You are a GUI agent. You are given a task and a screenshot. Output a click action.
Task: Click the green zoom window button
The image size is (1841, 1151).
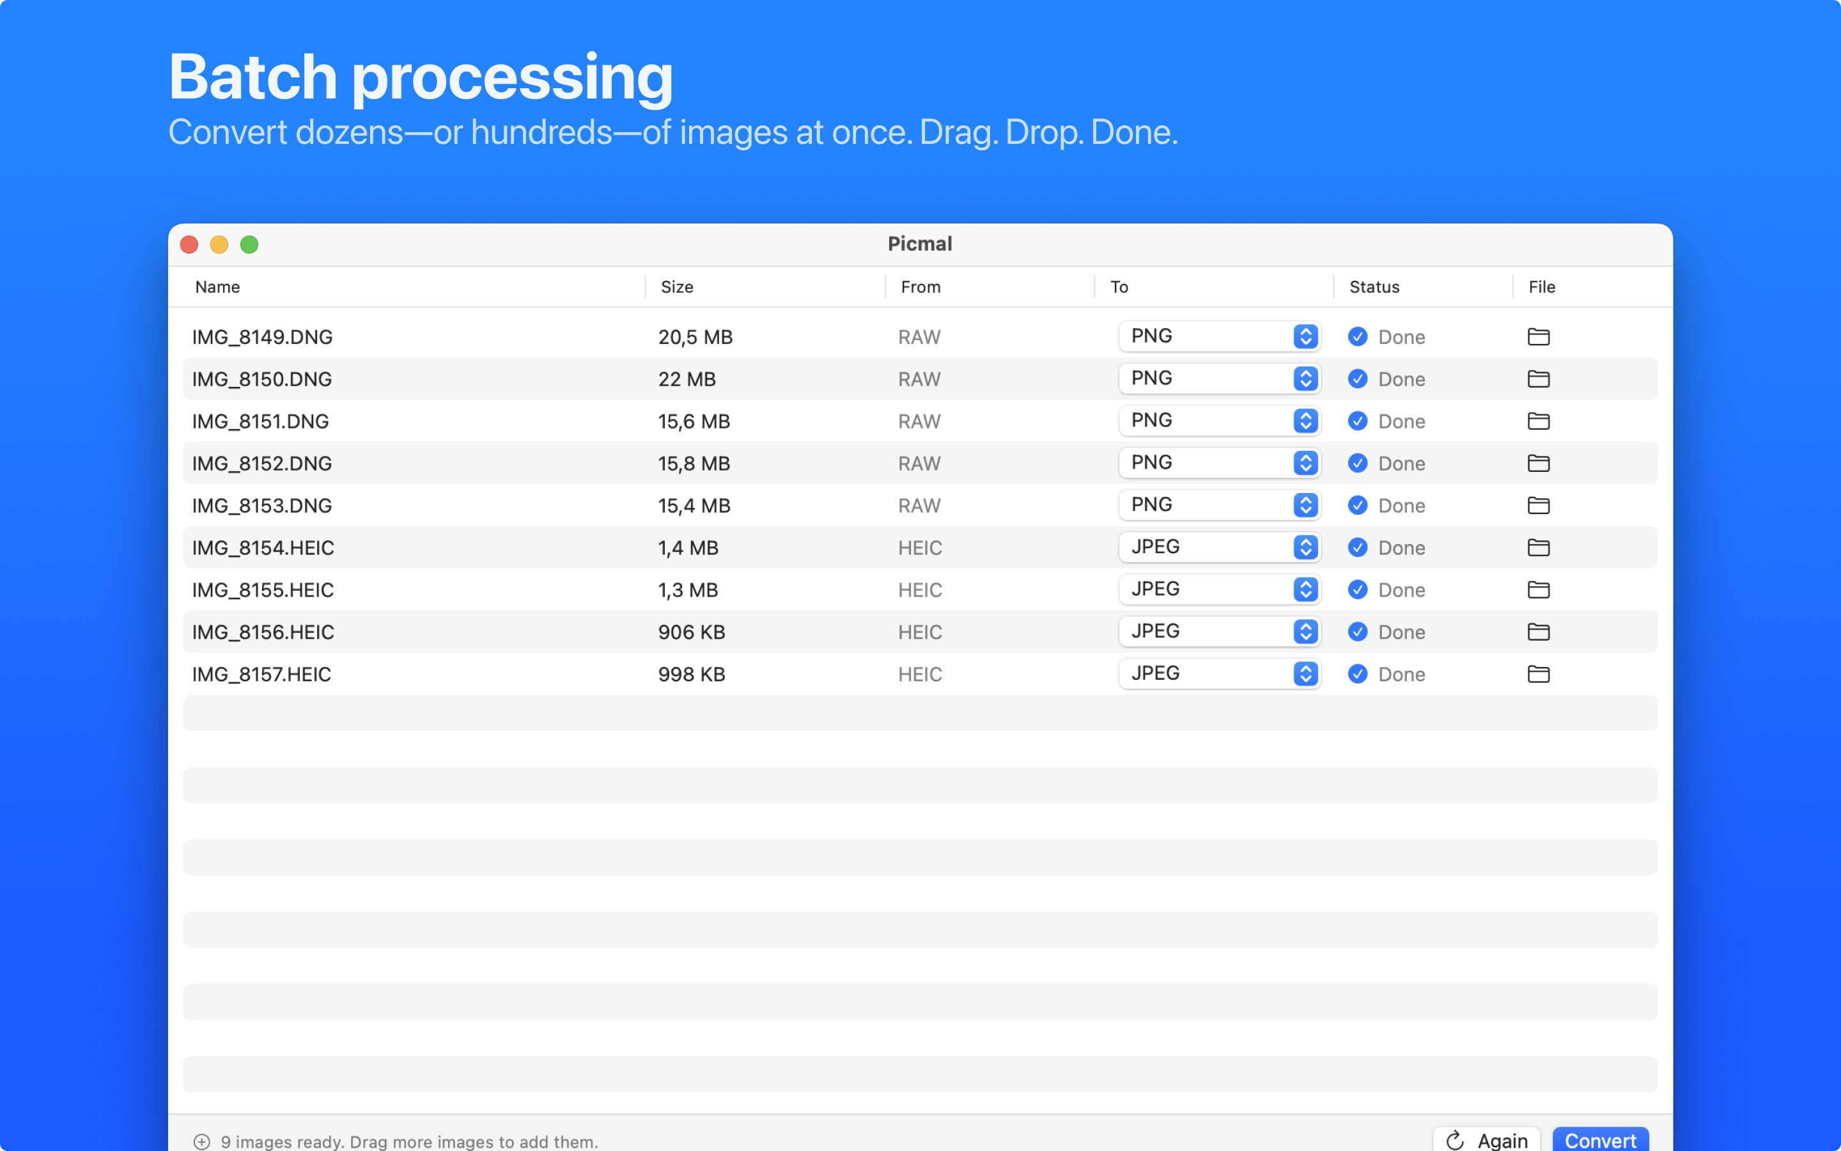(x=249, y=244)
